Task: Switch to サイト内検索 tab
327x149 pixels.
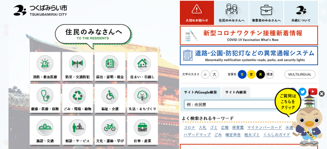Action: coord(236,93)
